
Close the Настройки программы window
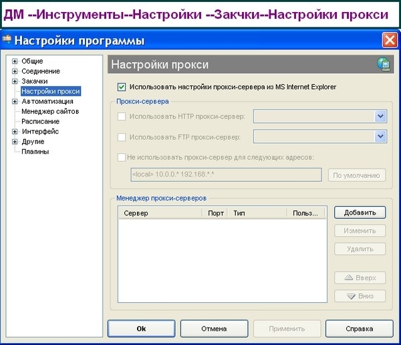click(x=390, y=40)
